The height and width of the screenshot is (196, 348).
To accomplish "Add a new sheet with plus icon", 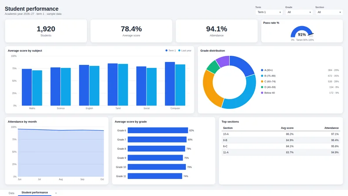I will [x=56, y=193].
